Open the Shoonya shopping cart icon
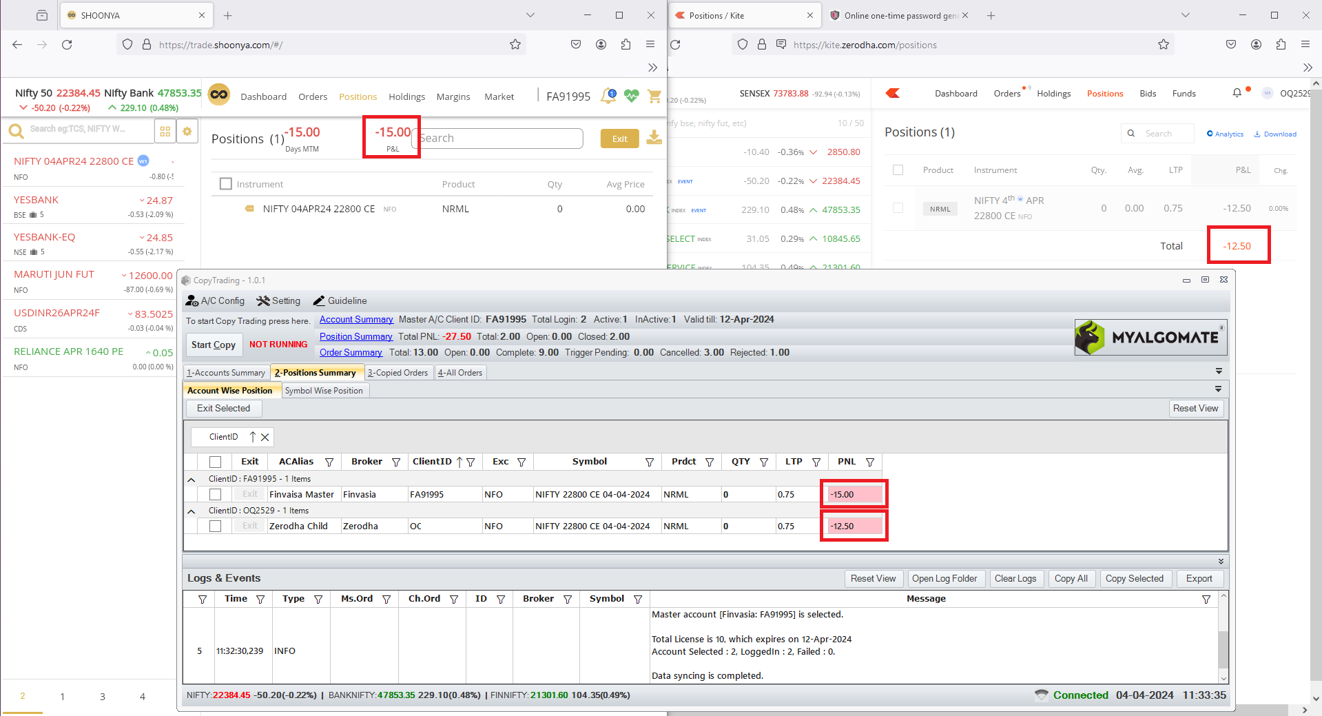1322x716 pixels. 654,96
